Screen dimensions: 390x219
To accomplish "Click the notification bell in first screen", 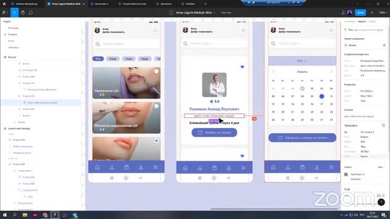I will (x=155, y=30).
